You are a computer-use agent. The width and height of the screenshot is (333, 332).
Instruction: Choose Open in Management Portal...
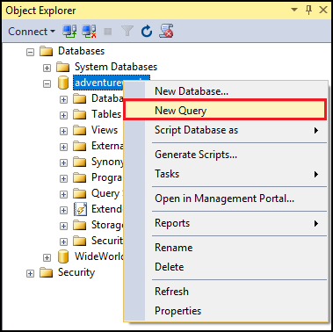[225, 198]
